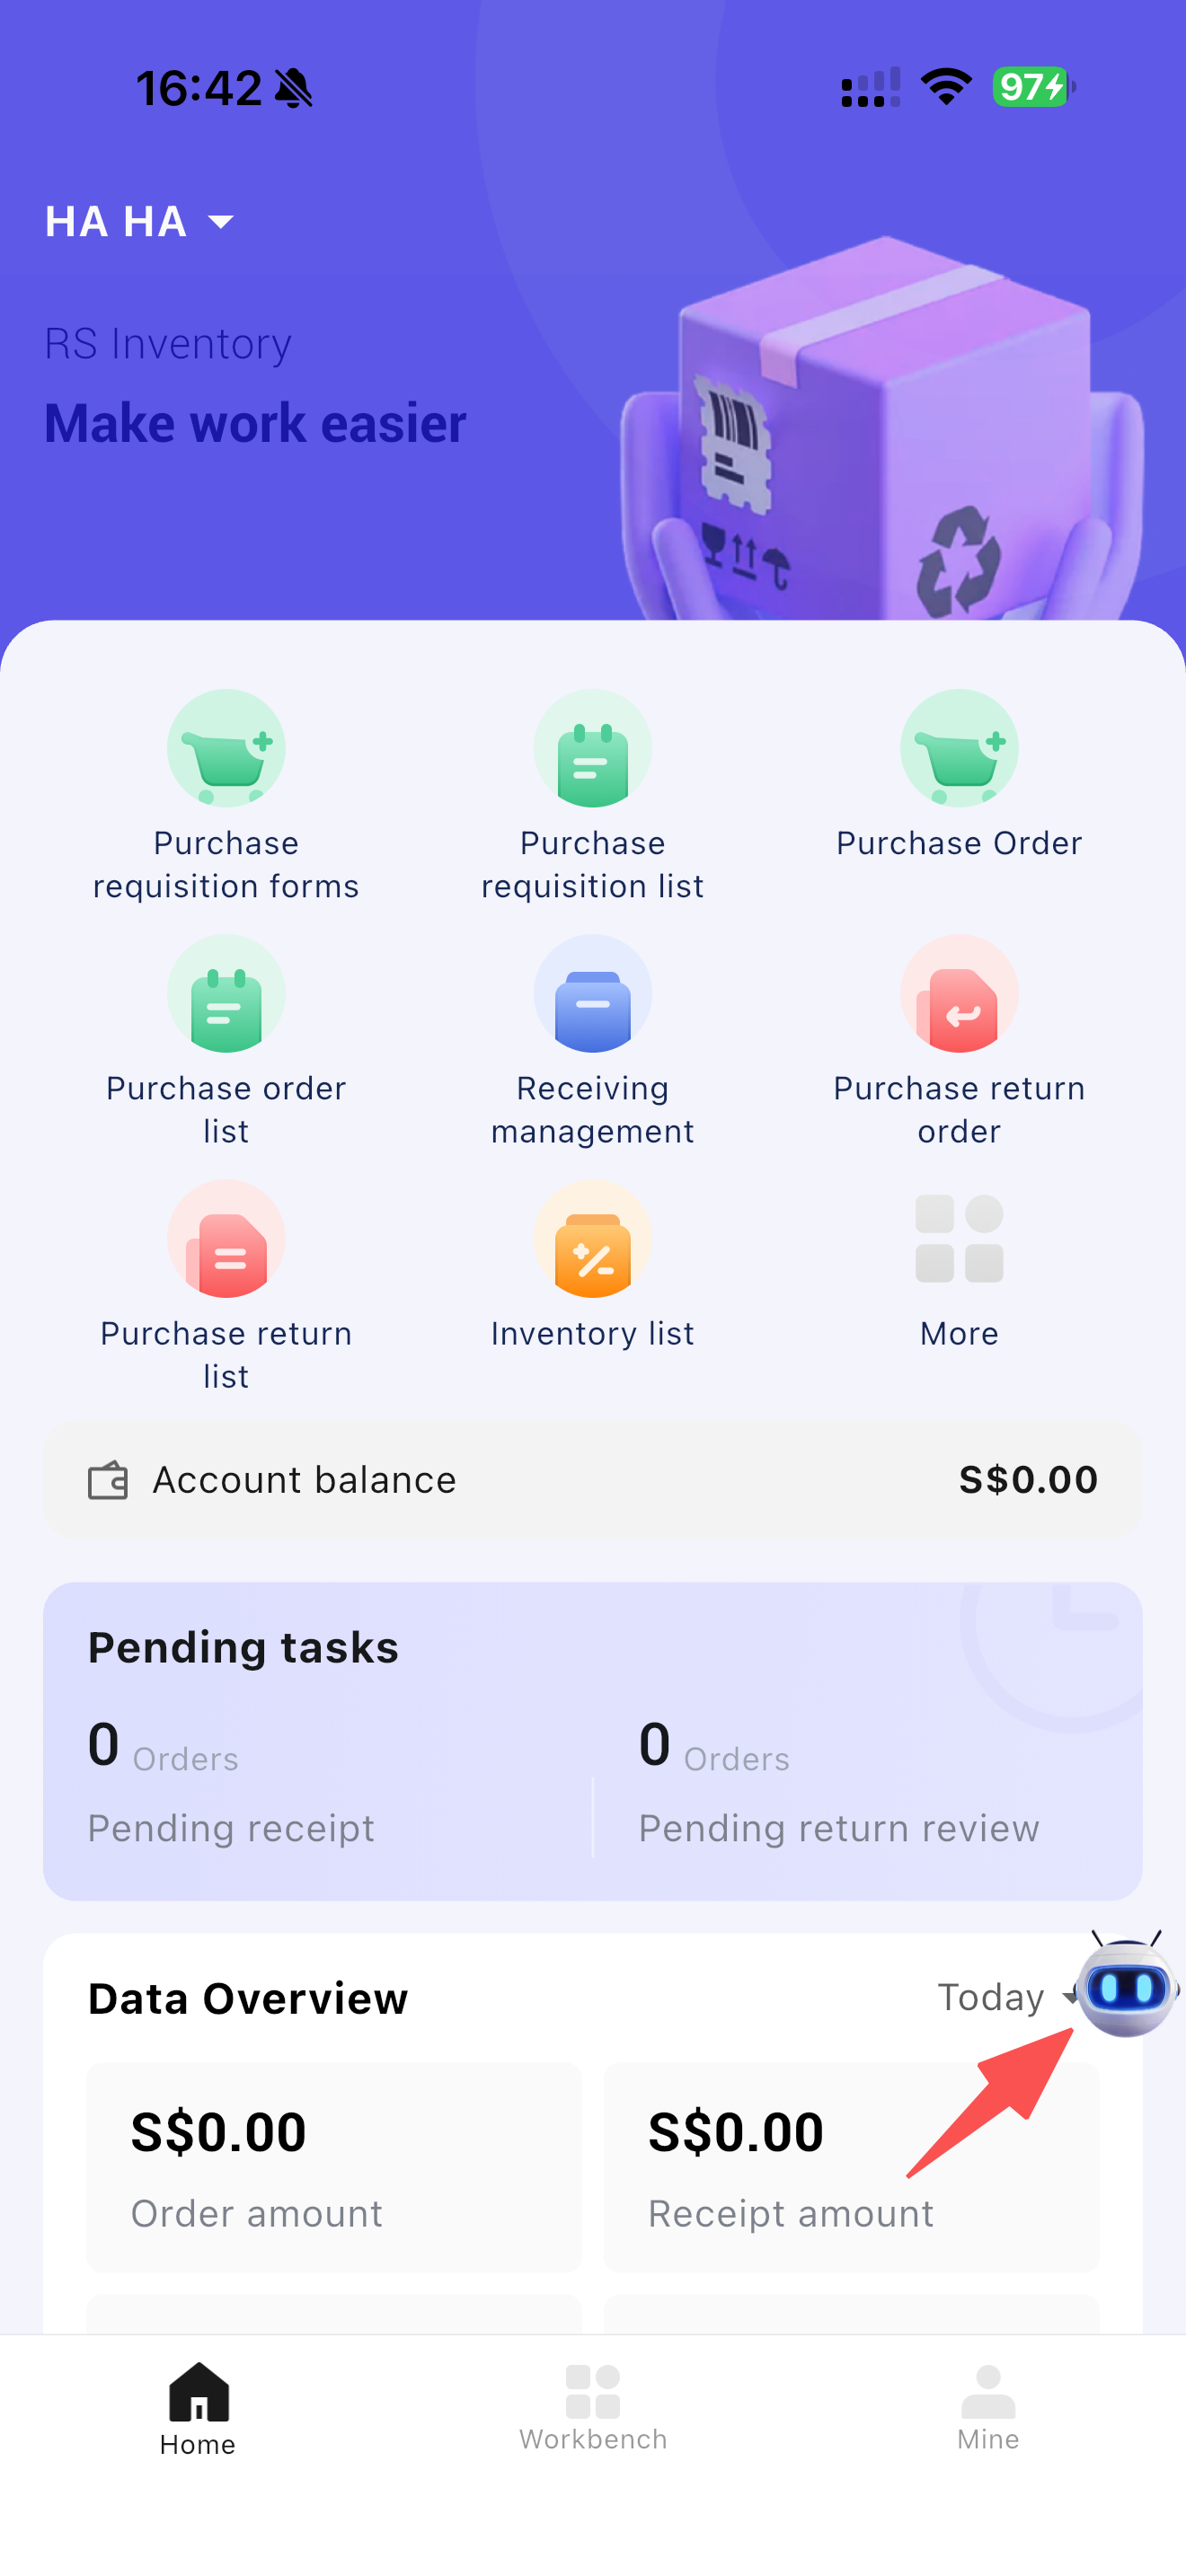Open Purchase requisition forms shortcut
The height and width of the screenshot is (2576, 1186).
click(226, 750)
